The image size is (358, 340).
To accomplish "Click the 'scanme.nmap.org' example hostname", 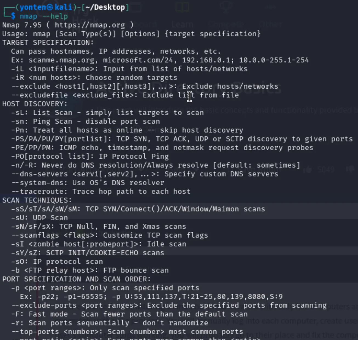I will (61, 60).
